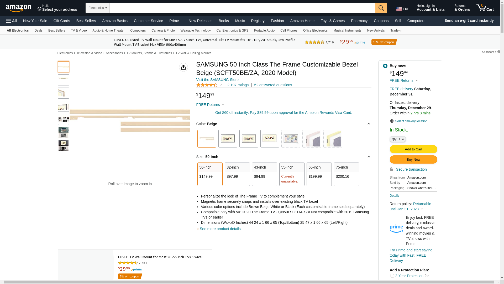This screenshot has width=504, height=284.
Task: Visit the SAMSUNG Store link
Action: pyautogui.click(x=217, y=80)
